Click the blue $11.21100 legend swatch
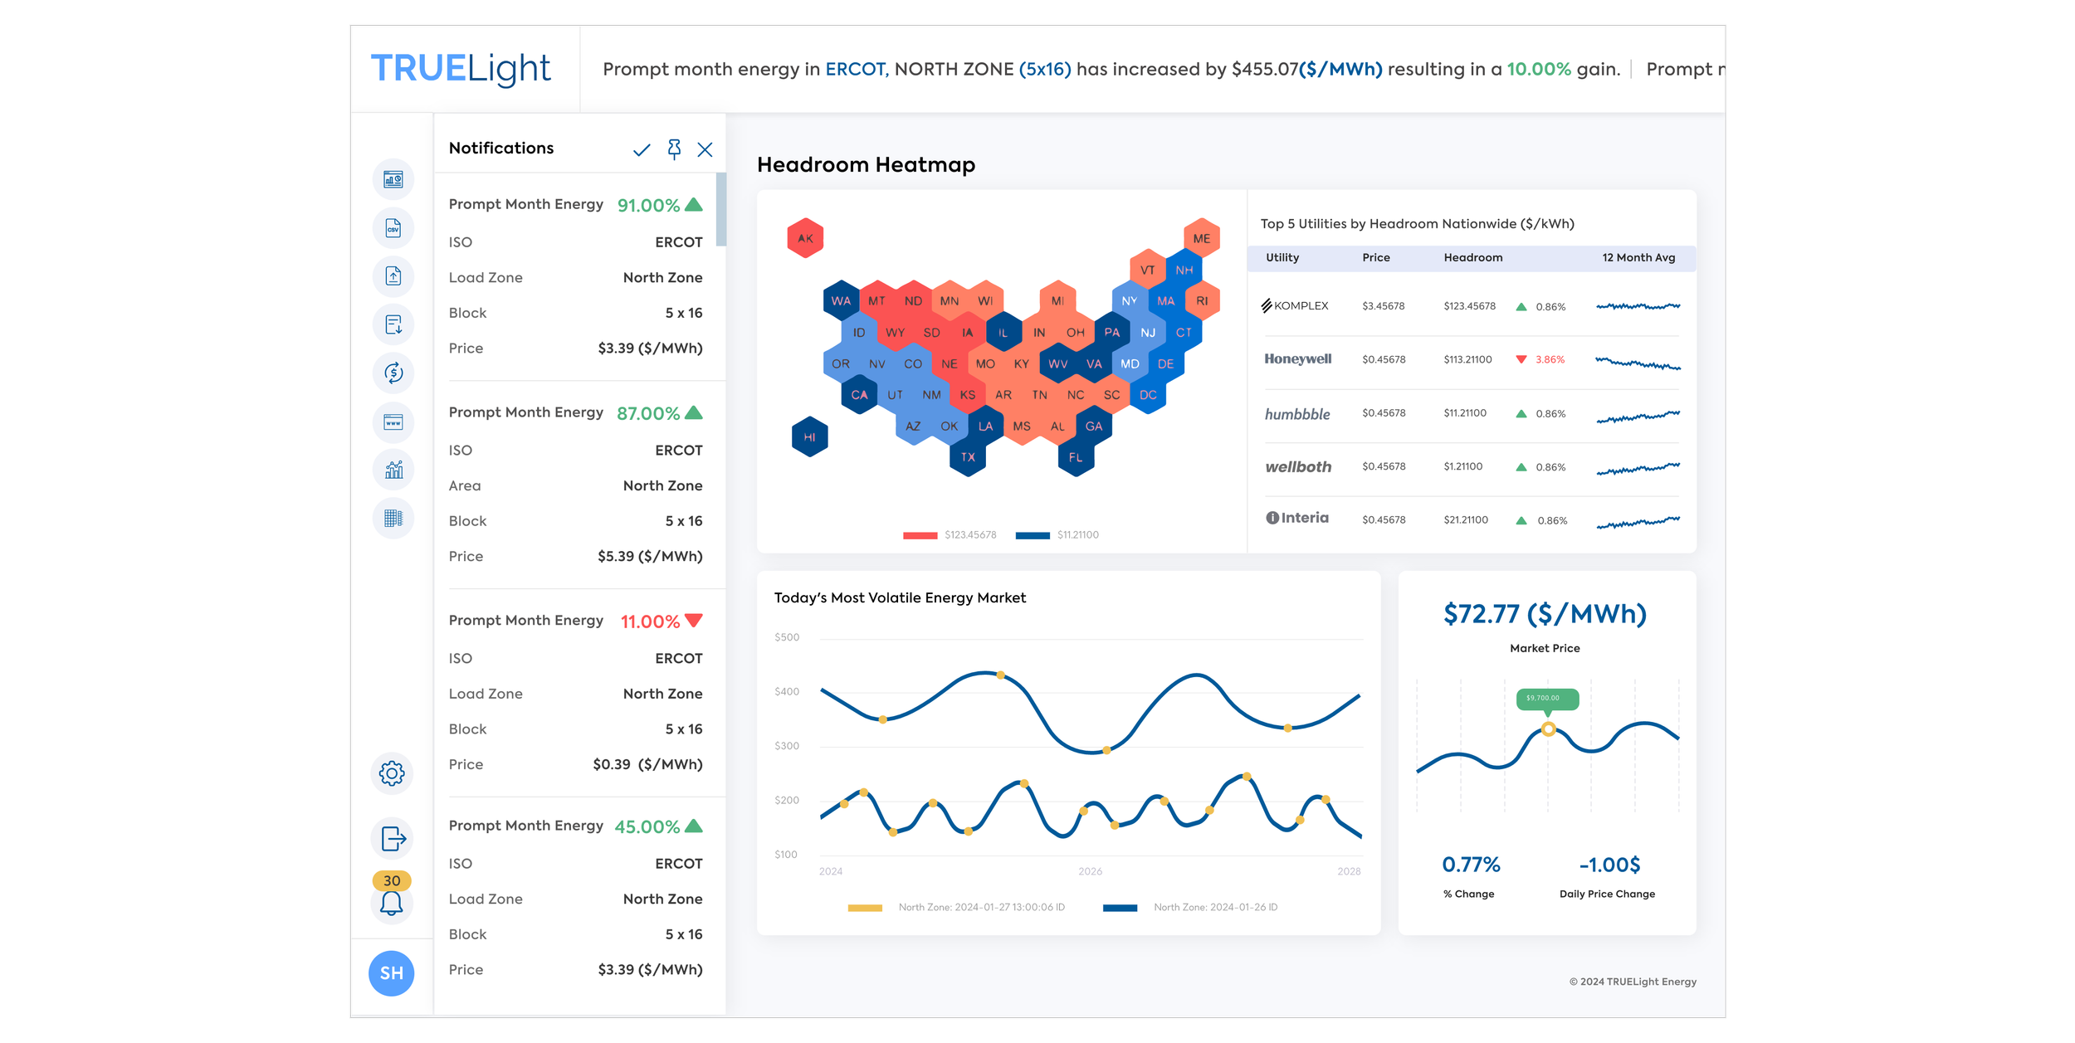2075x1043 pixels. tap(1033, 535)
